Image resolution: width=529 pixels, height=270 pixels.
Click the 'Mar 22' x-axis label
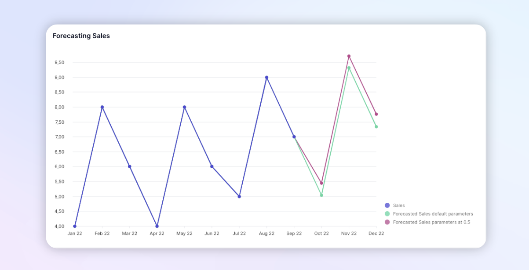(130, 234)
